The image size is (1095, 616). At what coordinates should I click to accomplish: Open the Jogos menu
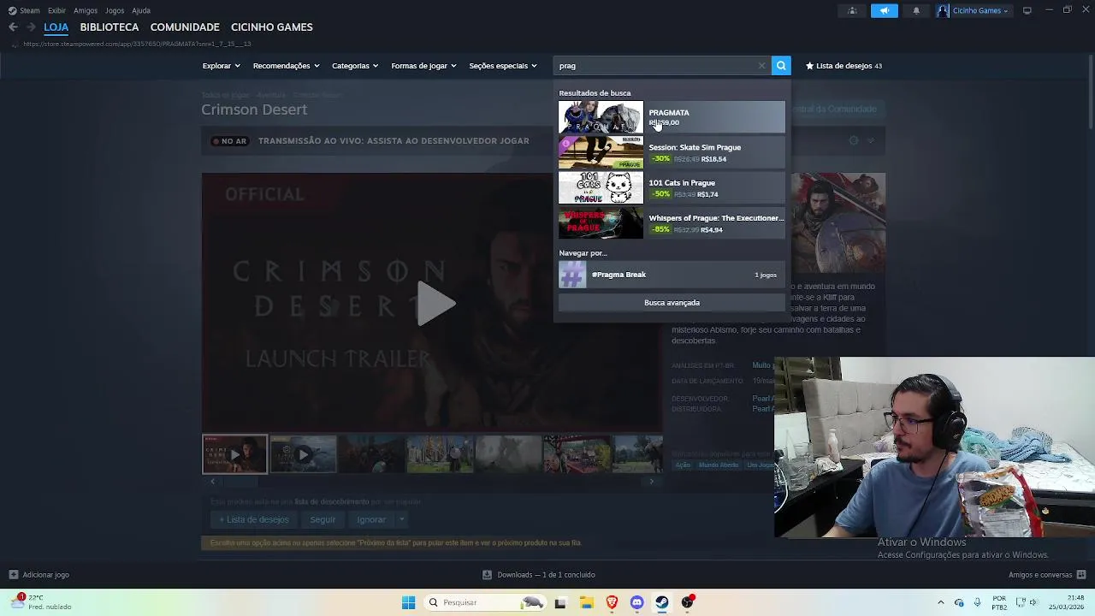tap(115, 10)
